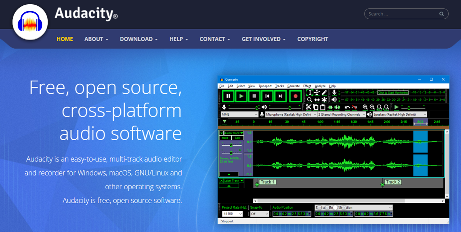The image size is (461, 232).
Task: Start playback with the green Play button
Action: coord(241,96)
